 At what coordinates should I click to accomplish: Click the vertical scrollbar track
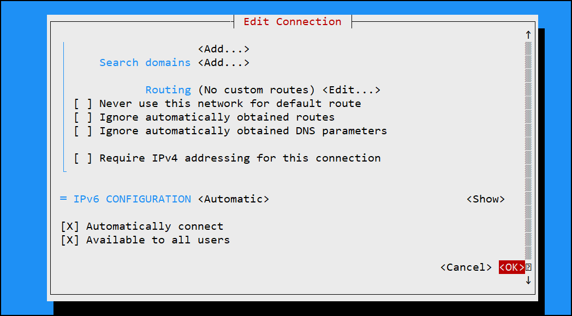pyautogui.click(x=528, y=151)
